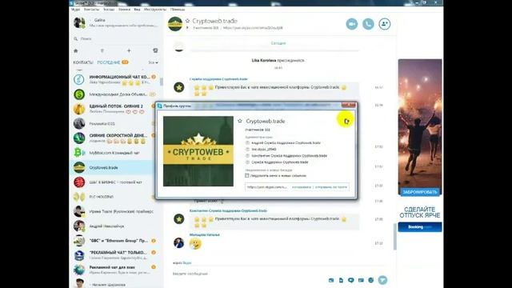This screenshot has height=288, width=512.
Task: Click the Skype icon in profile dialog titlebar
Action: tap(160, 106)
